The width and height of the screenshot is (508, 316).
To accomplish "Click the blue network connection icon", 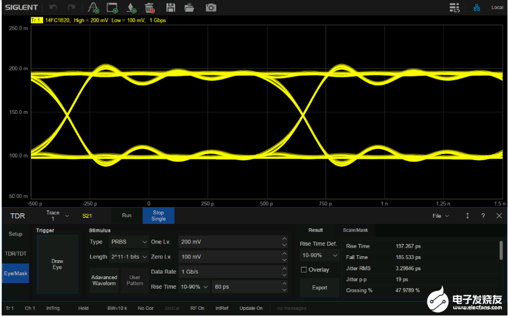I will point(477,7).
